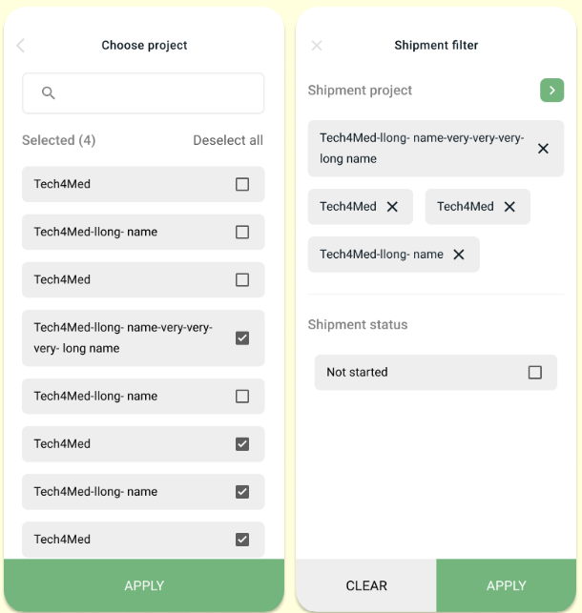582x613 pixels.
Task: Click Deselect all link
Action: [x=228, y=140]
